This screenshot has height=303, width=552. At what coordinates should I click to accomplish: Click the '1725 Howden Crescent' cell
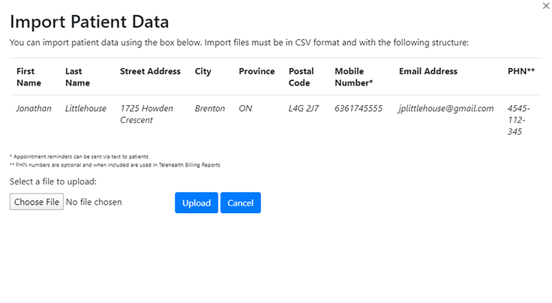(x=147, y=114)
